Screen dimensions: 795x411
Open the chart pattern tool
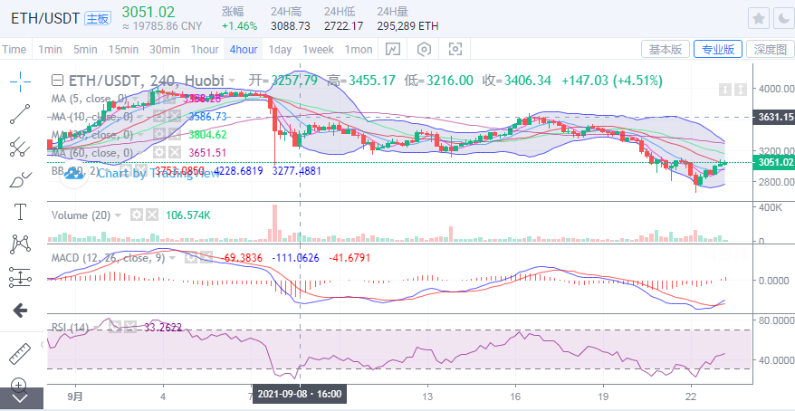pyautogui.click(x=20, y=244)
